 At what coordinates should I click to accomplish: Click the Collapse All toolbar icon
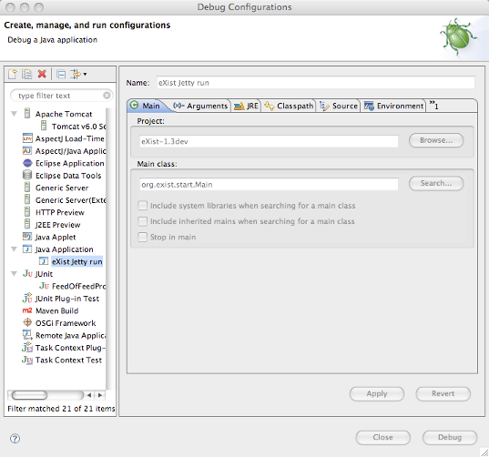(x=61, y=74)
